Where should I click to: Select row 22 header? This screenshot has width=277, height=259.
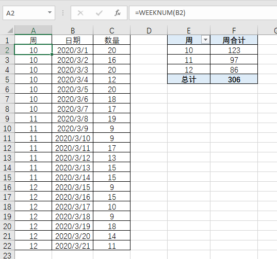[x=7, y=246]
